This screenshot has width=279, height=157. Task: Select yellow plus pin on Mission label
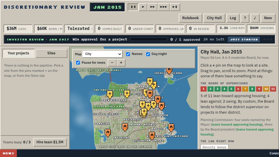(x=144, y=112)
